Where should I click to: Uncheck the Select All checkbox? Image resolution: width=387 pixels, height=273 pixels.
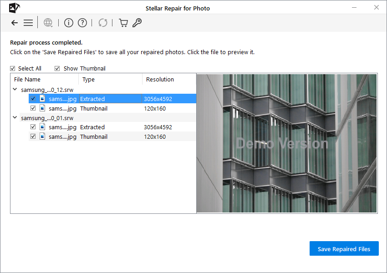point(13,69)
